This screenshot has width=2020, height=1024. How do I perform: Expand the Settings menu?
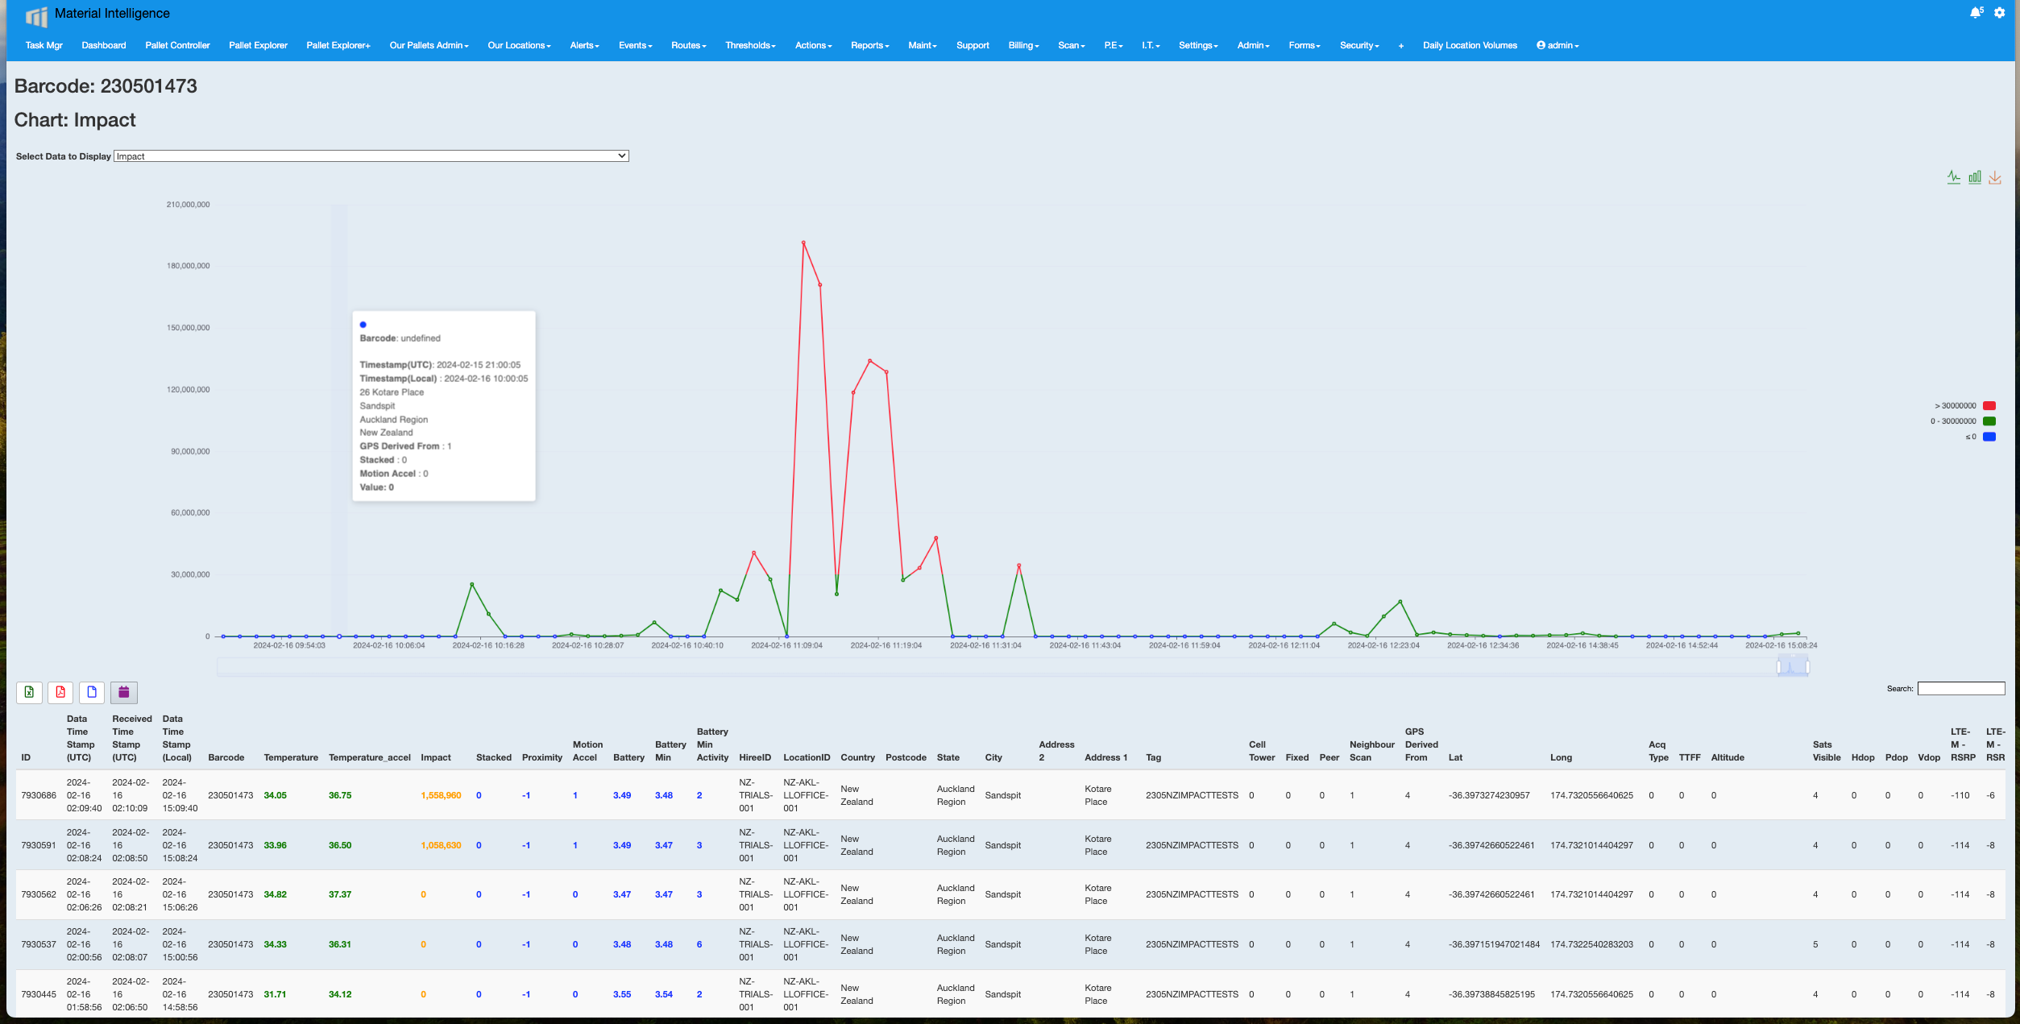(x=1198, y=45)
